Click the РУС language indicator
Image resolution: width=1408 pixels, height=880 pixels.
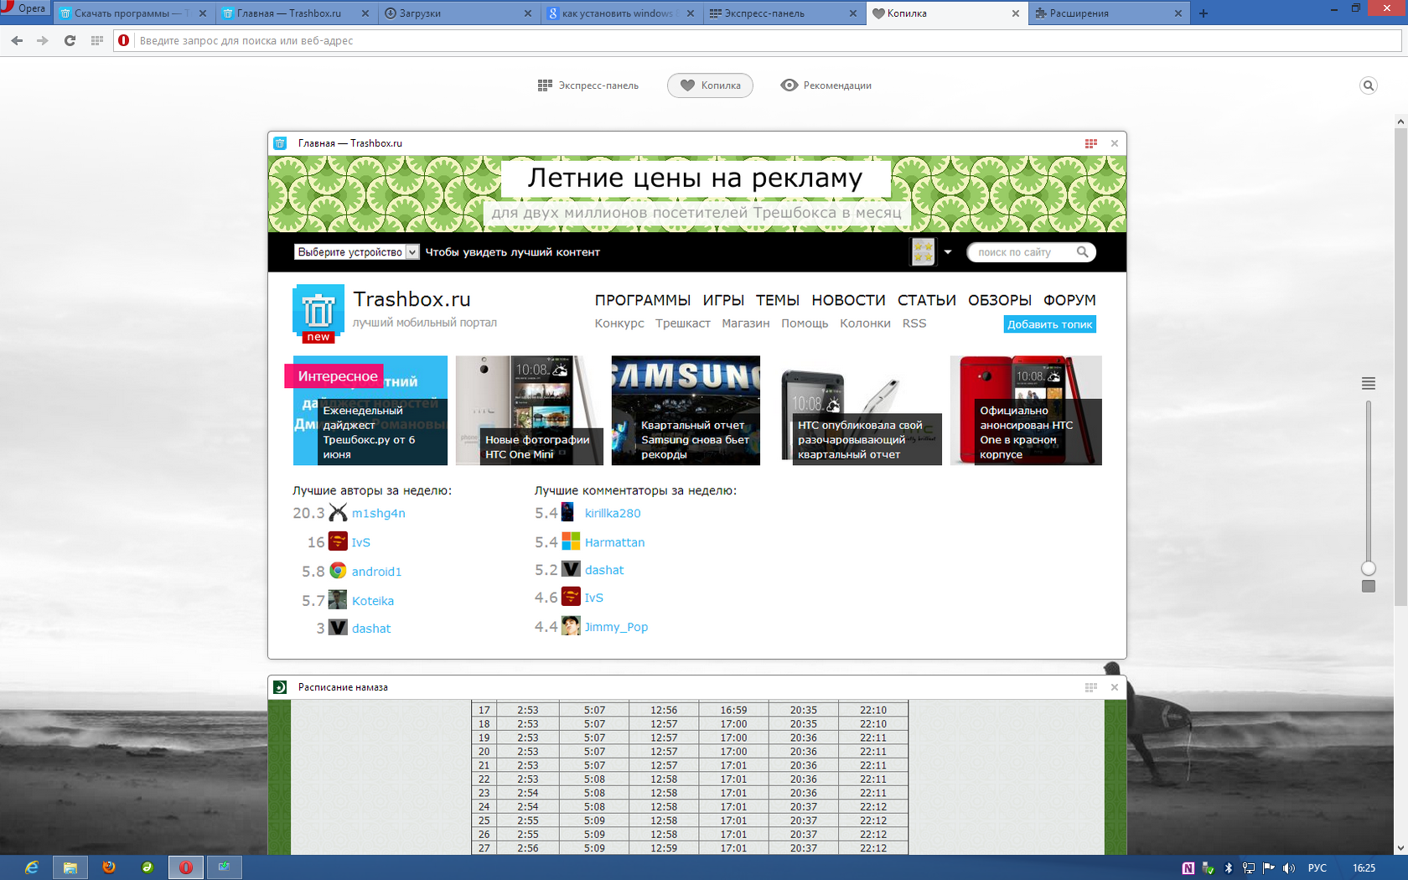[x=1317, y=868]
